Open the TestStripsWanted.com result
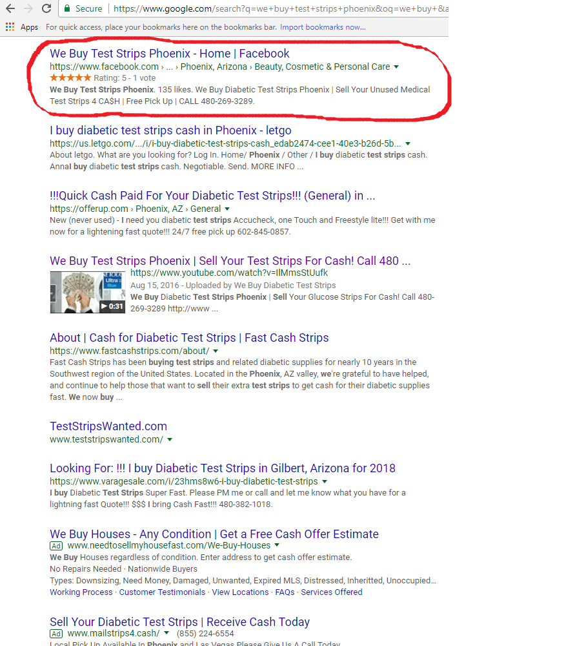The image size is (575, 646). click(108, 426)
